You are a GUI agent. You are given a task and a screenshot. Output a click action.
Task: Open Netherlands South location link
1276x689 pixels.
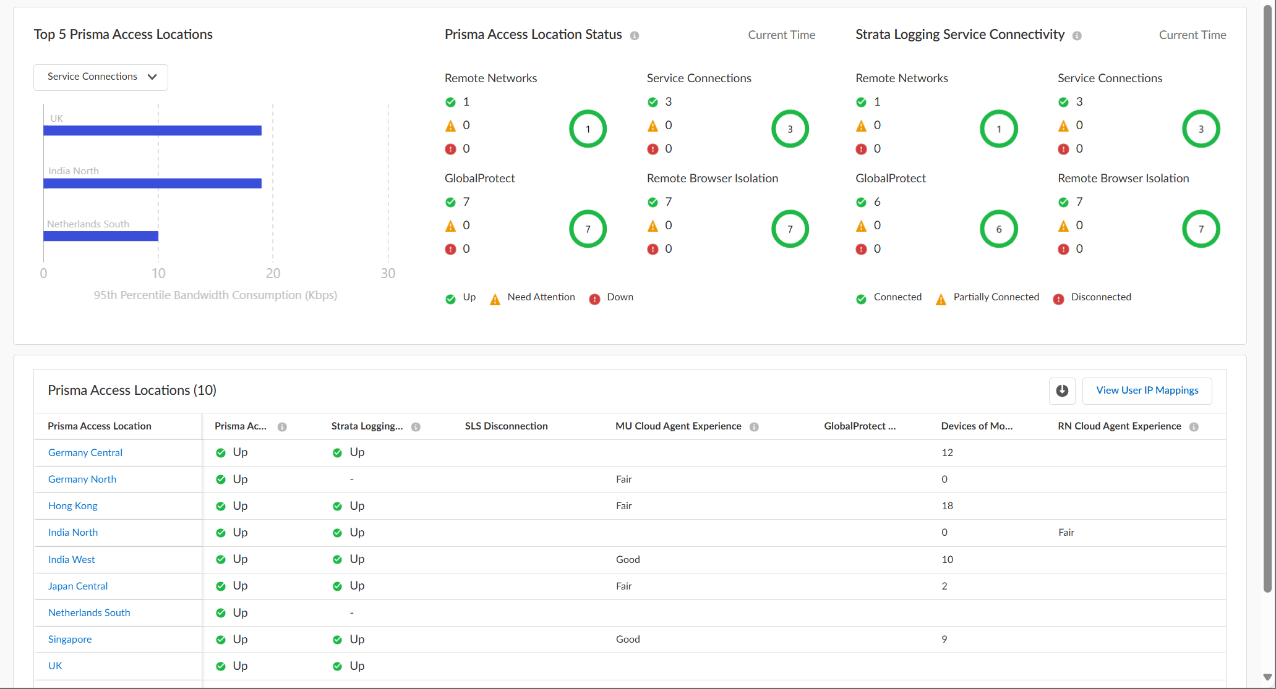point(89,612)
